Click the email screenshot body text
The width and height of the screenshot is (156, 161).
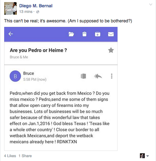(59, 117)
